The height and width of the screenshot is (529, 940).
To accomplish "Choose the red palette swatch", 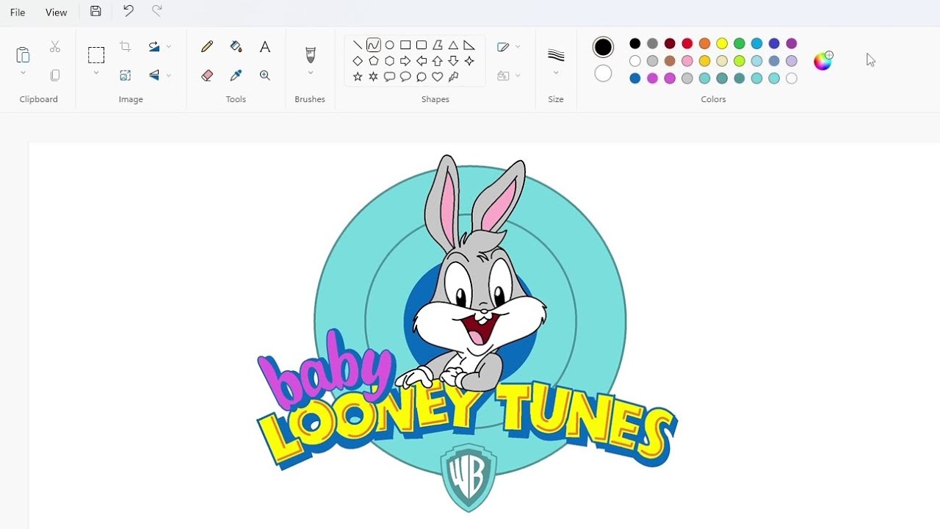I will coord(687,43).
